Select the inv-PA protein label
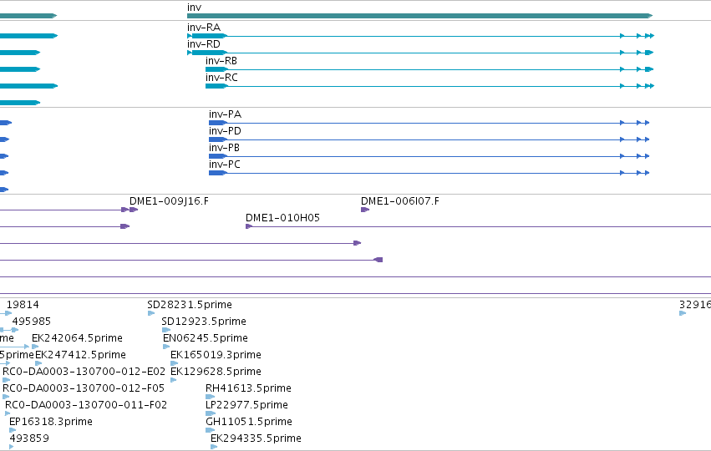 [x=225, y=114]
